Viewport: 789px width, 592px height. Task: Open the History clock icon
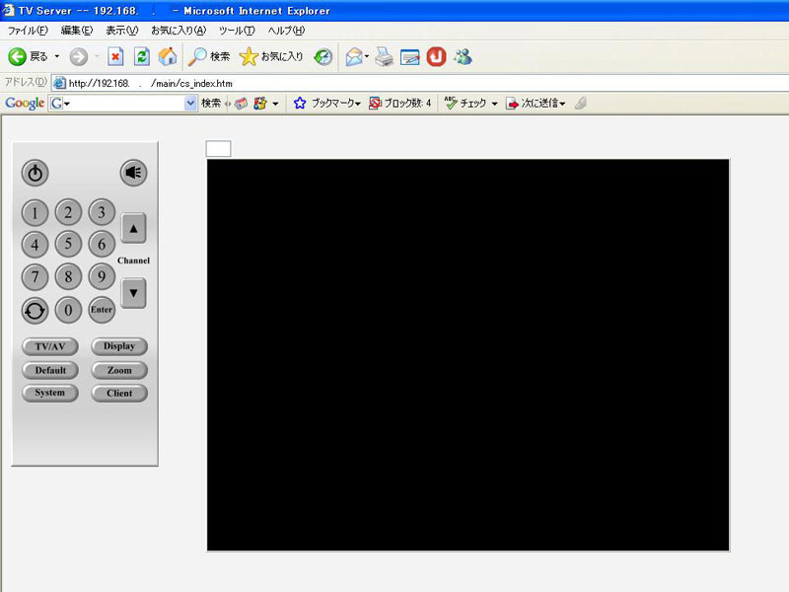[323, 57]
